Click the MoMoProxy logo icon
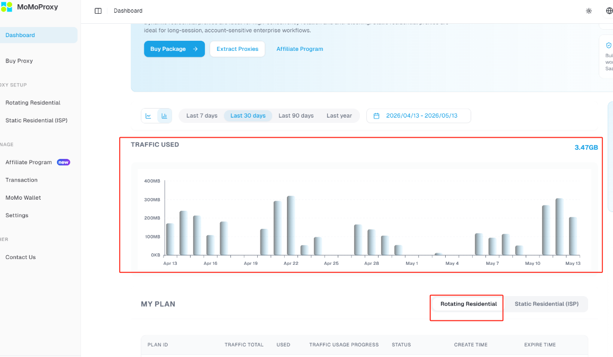Screen dimensions: 613x357 tap(7, 7)
